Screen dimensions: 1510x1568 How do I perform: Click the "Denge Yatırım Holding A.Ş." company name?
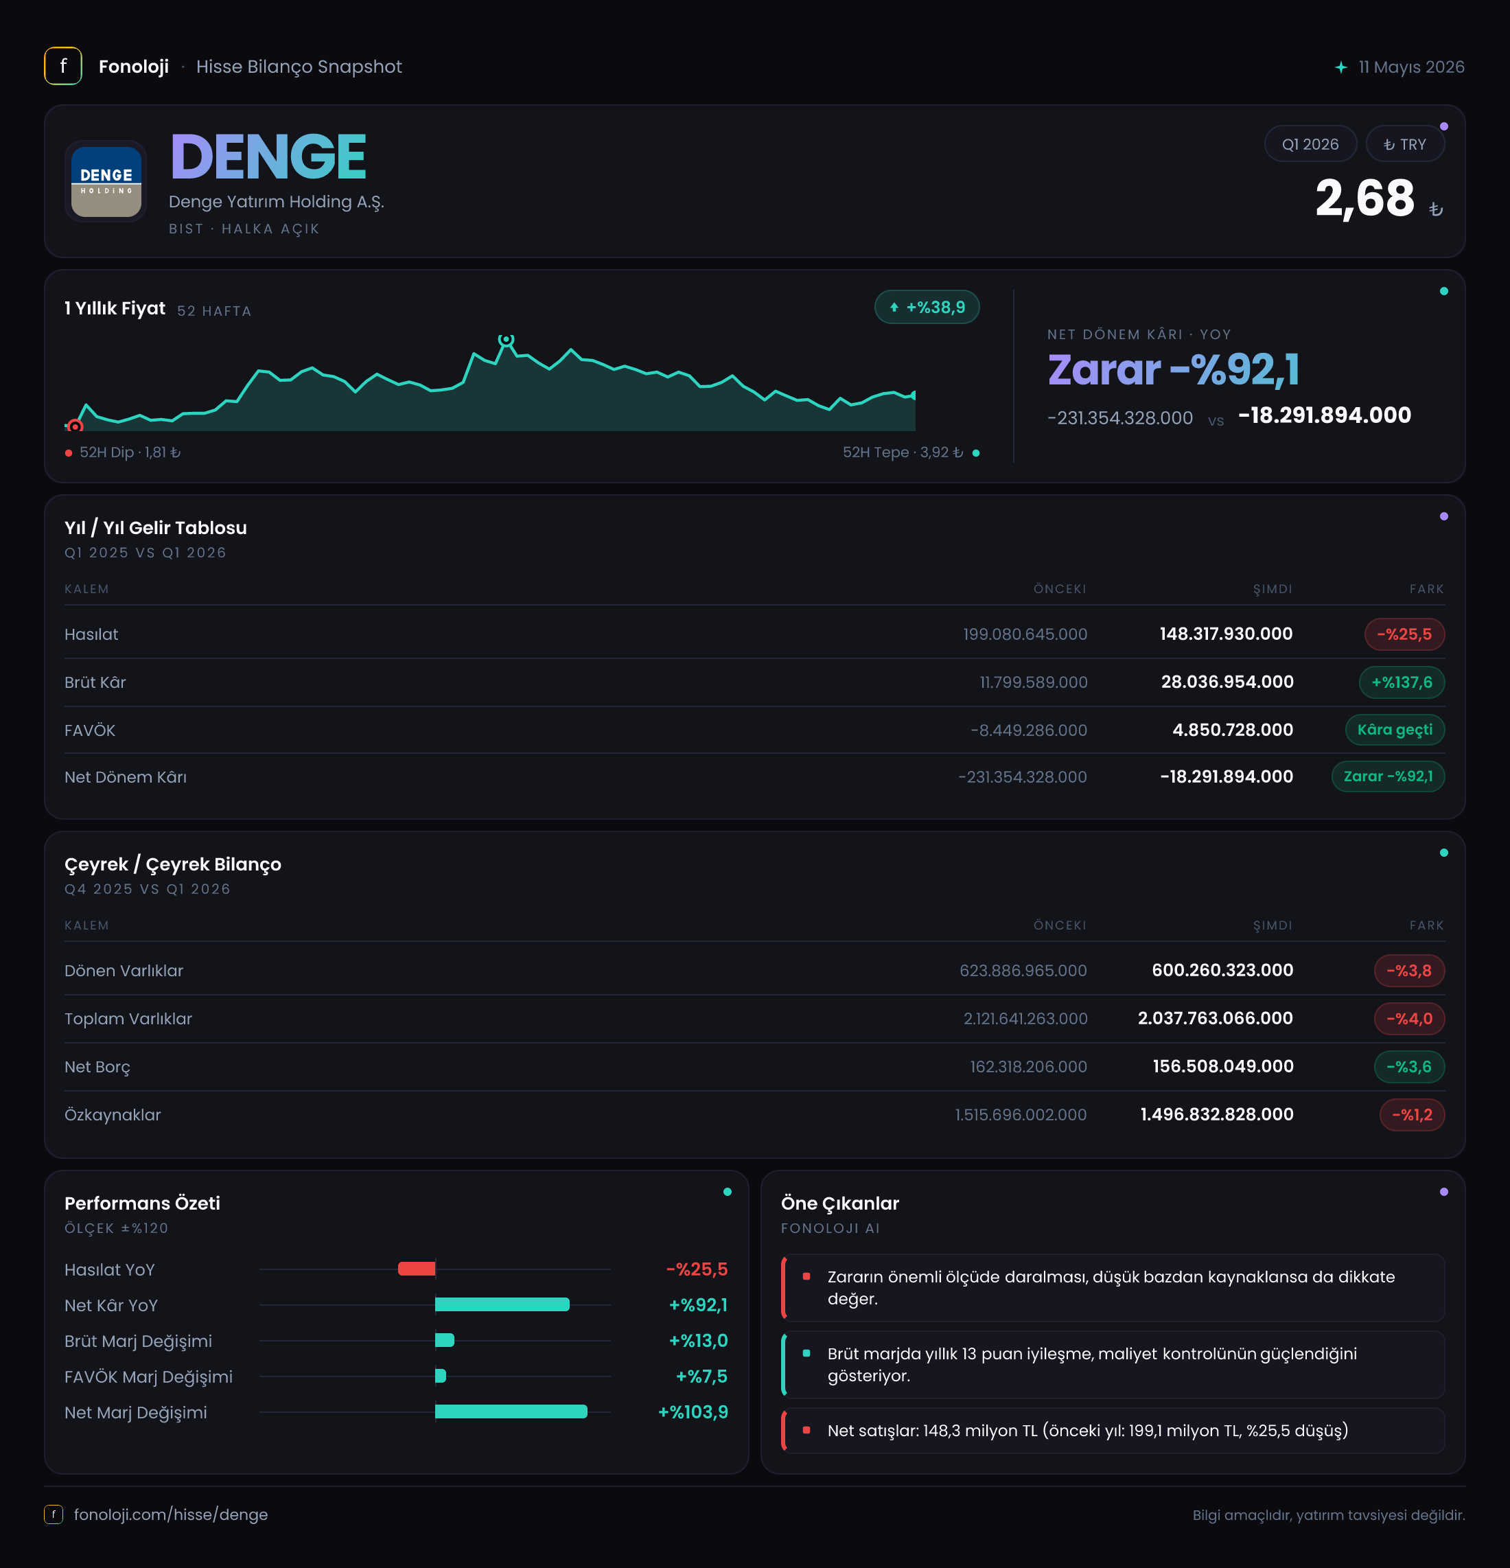coord(277,202)
